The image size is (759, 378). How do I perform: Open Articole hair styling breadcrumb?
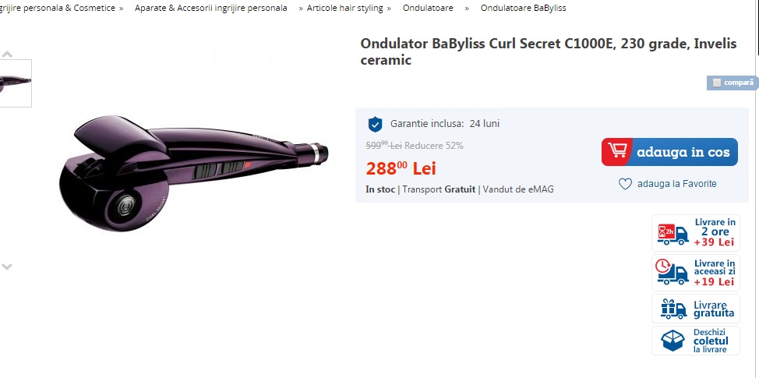click(344, 9)
